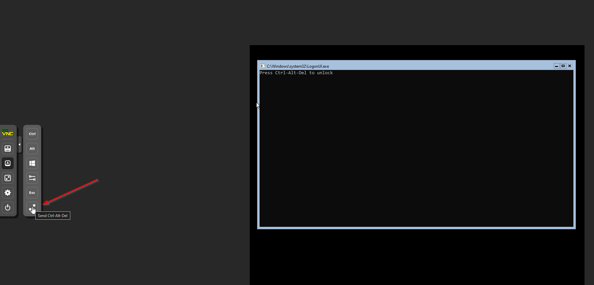The height and width of the screenshot is (285, 594).
Task: Send the Tab key
Action: [x=32, y=178]
